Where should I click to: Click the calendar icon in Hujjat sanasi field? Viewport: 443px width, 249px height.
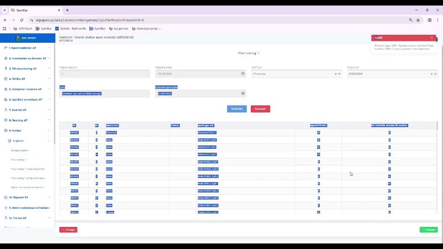243,74
